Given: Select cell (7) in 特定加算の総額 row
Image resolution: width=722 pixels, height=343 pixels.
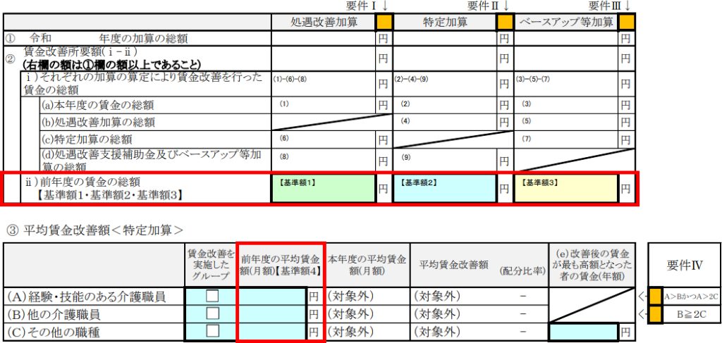Looking at the screenshot, I should 566,139.
